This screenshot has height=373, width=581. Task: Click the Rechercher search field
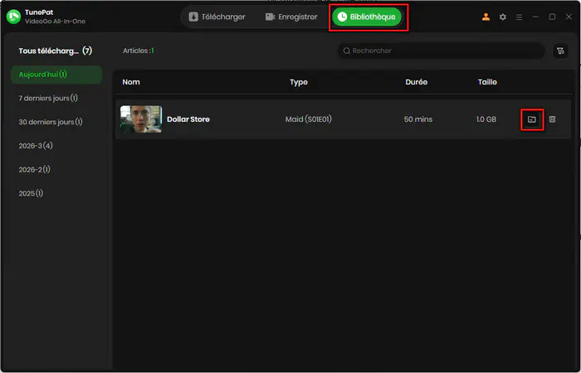click(x=441, y=51)
